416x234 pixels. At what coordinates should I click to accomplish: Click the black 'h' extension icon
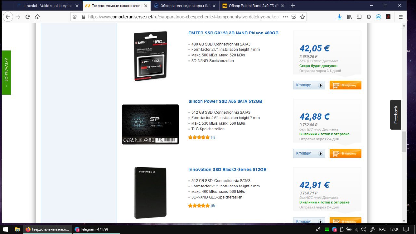(x=388, y=17)
